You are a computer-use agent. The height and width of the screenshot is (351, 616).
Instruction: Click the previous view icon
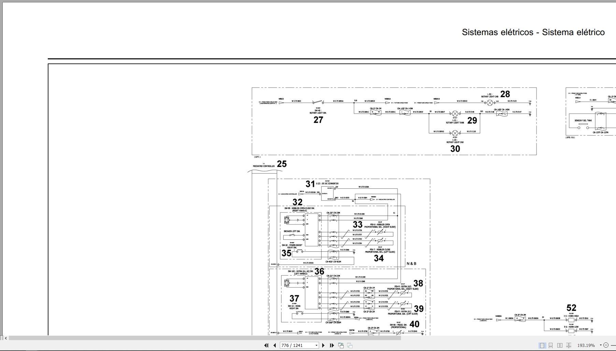(341, 345)
